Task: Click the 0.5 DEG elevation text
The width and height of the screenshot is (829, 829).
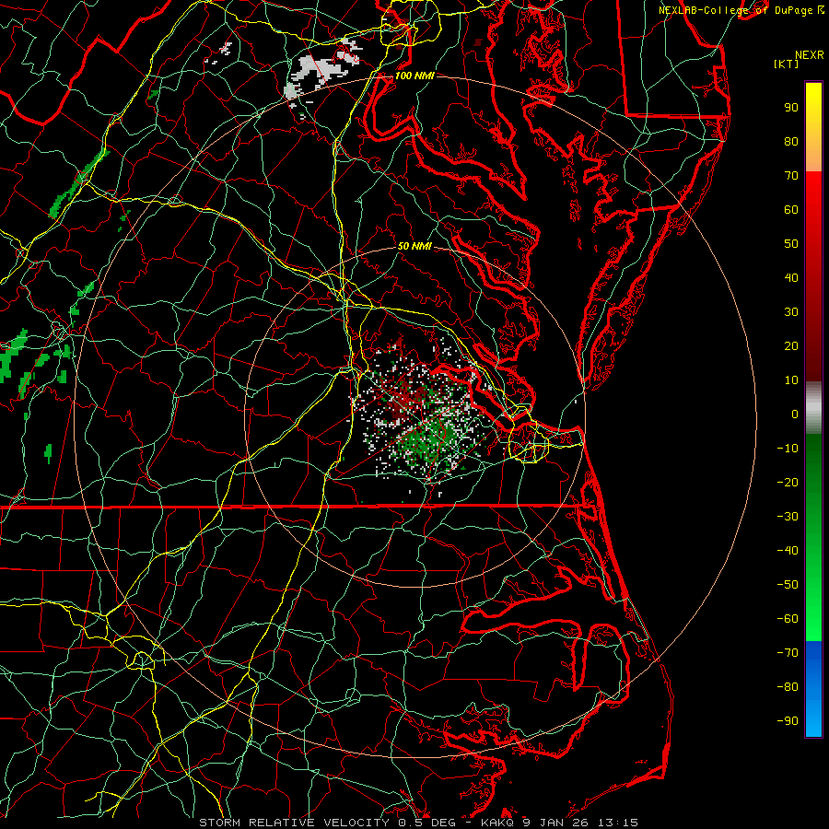Action: point(427,823)
